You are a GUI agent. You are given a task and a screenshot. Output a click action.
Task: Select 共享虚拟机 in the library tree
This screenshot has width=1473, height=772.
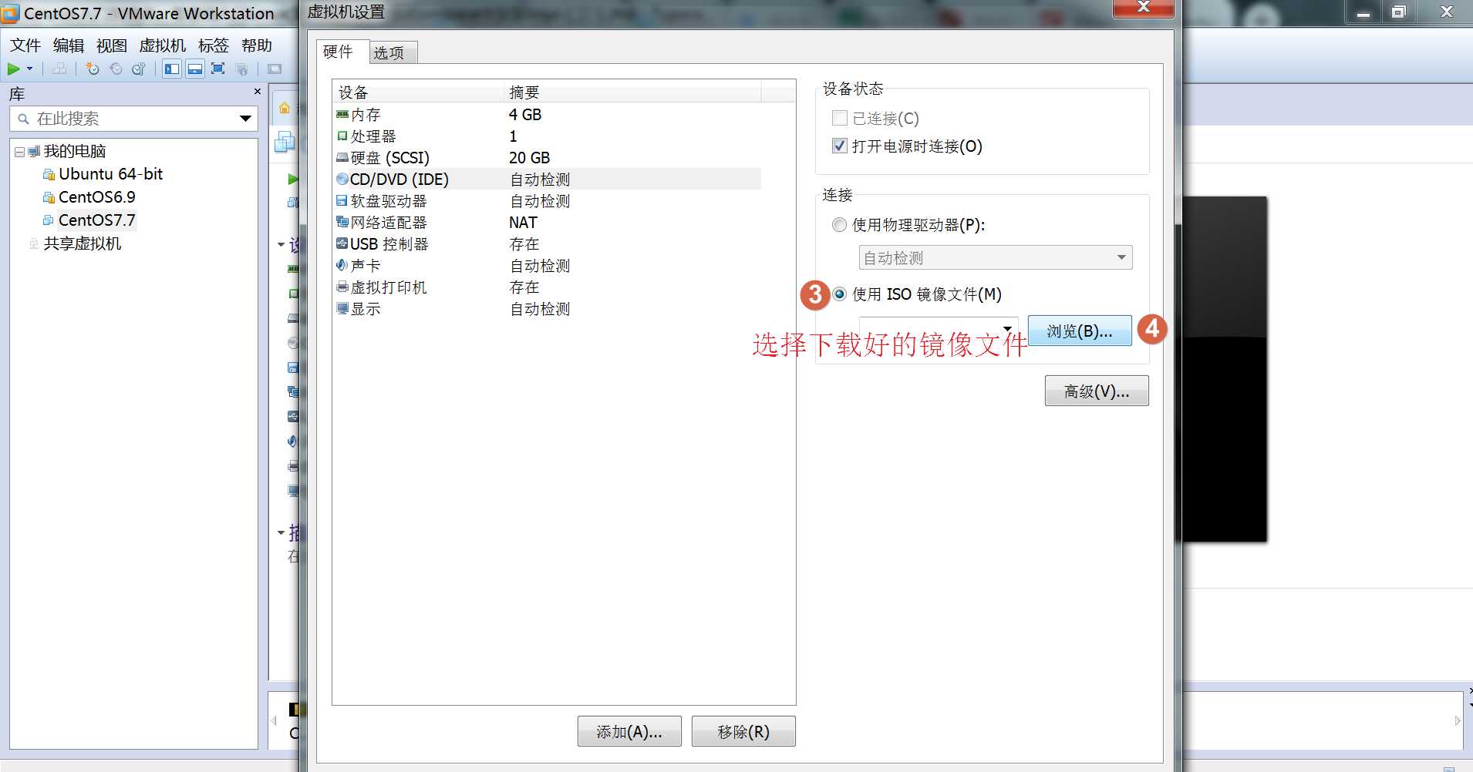[x=82, y=243]
